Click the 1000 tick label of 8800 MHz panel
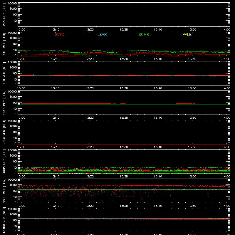The width and height of the screenshot is (235, 235). (x=13, y=185)
